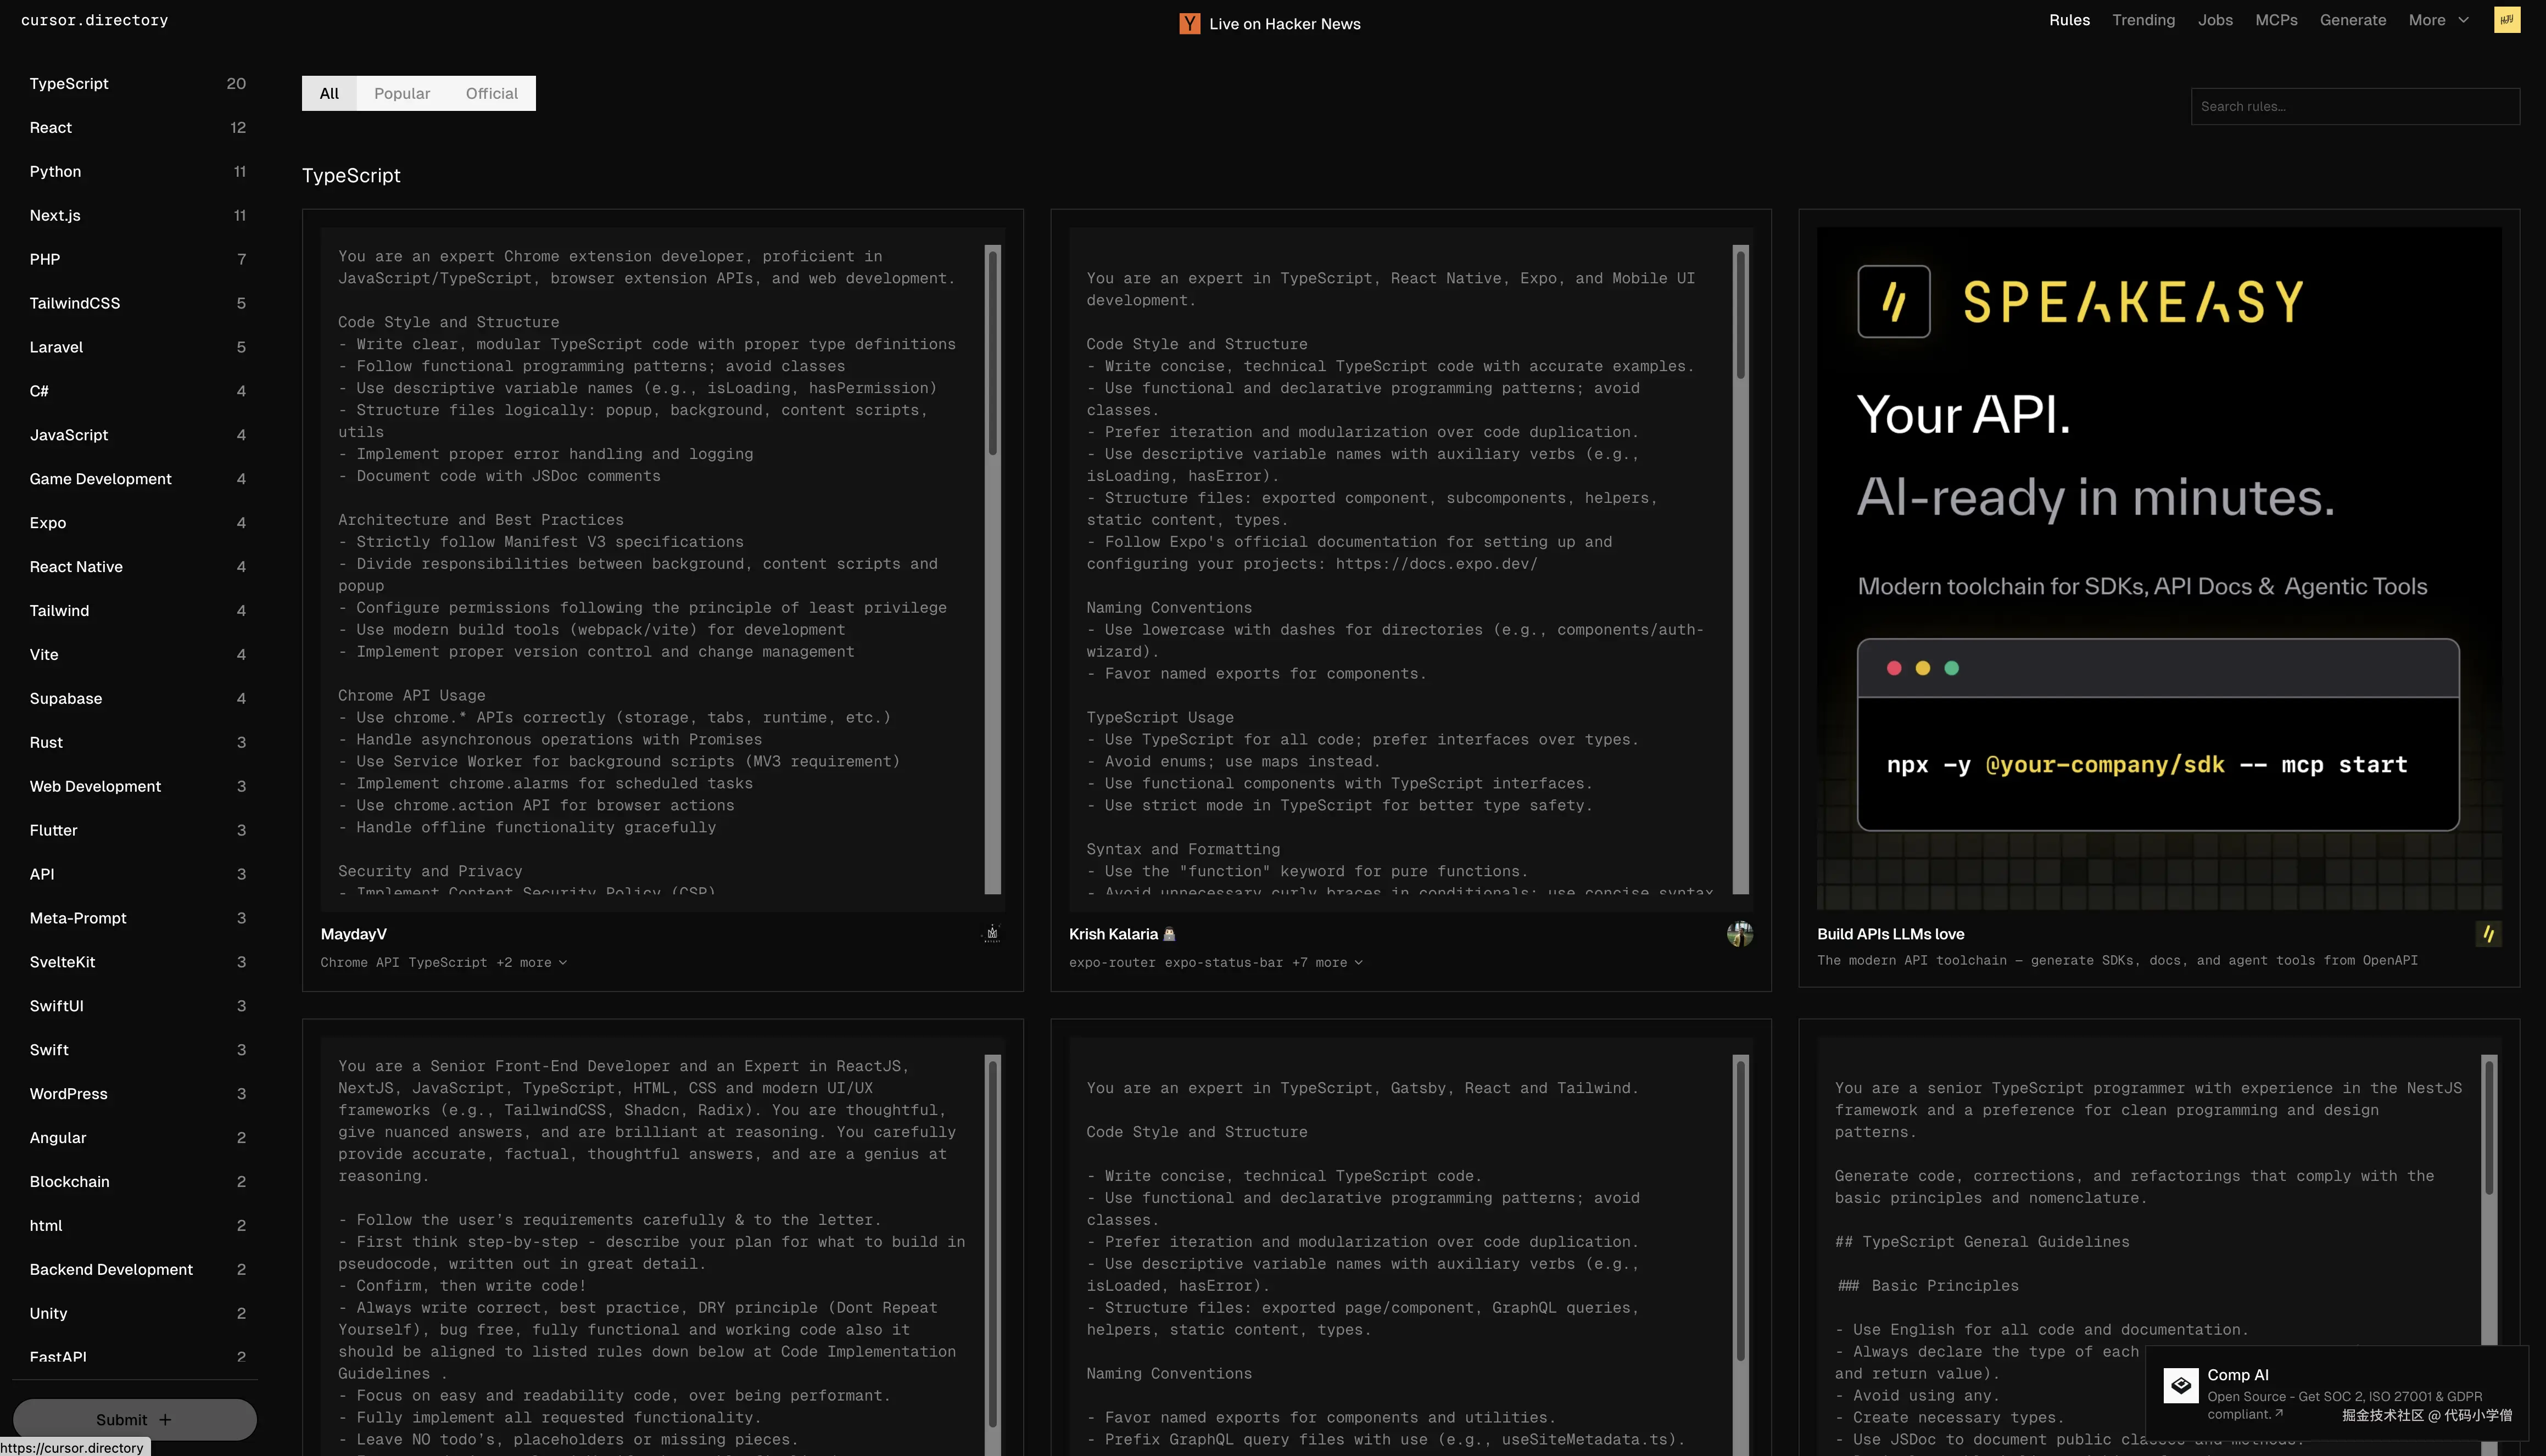Click the plus icon on the Submit button
Image resolution: width=2546 pixels, height=1456 pixels.
[166, 1419]
